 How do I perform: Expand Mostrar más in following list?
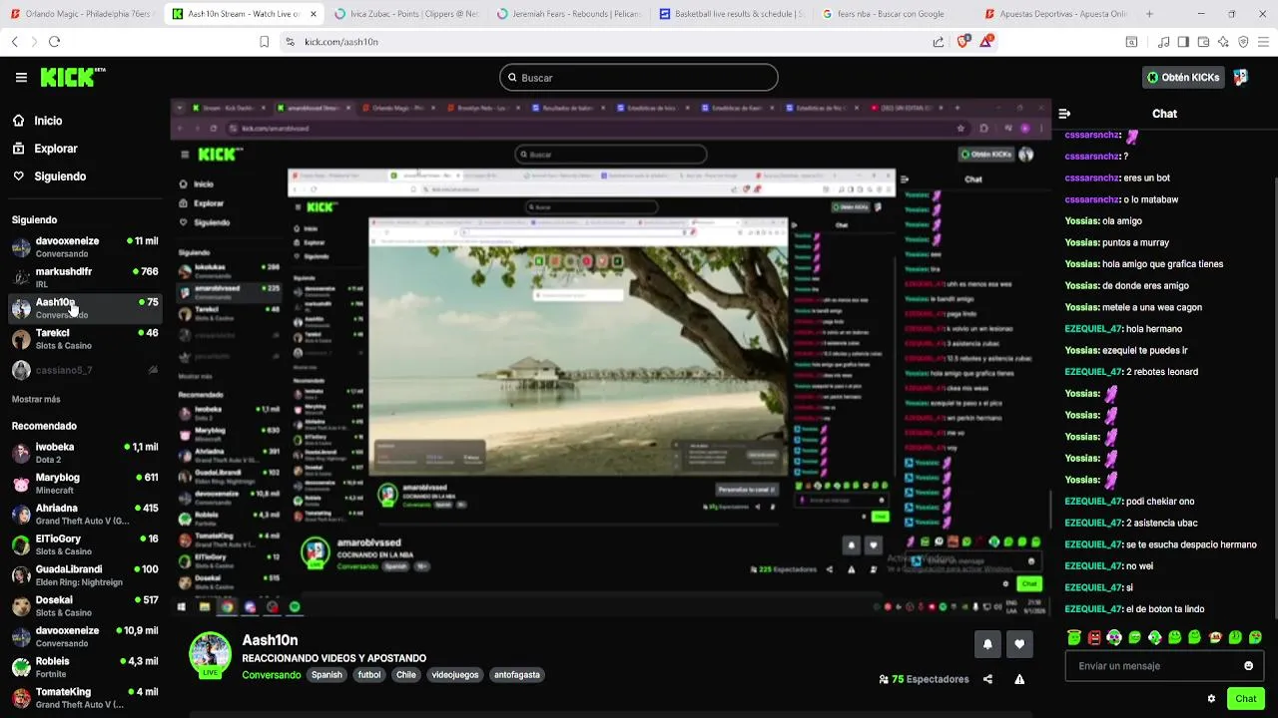point(36,399)
